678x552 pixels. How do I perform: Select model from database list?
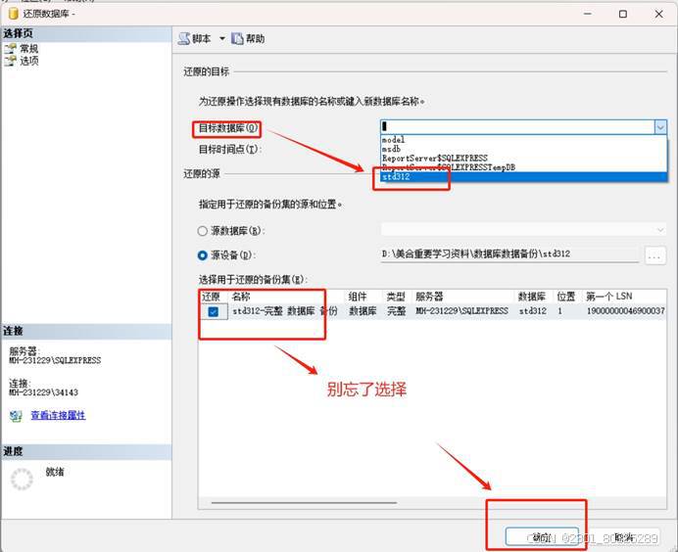click(x=523, y=140)
